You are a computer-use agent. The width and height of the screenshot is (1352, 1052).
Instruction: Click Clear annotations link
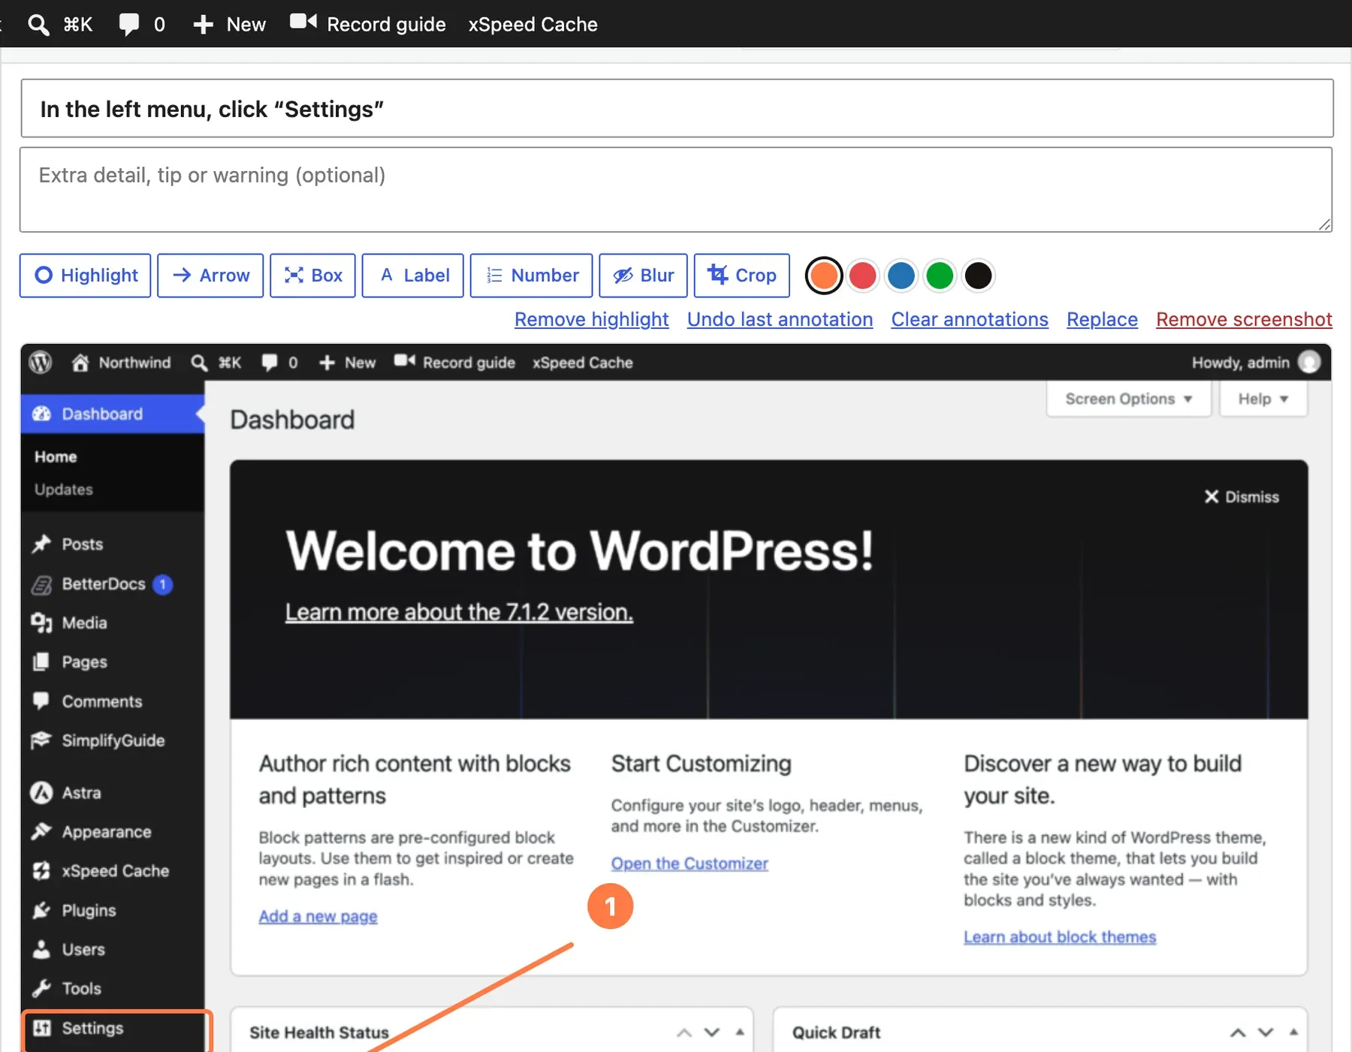point(970,319)
